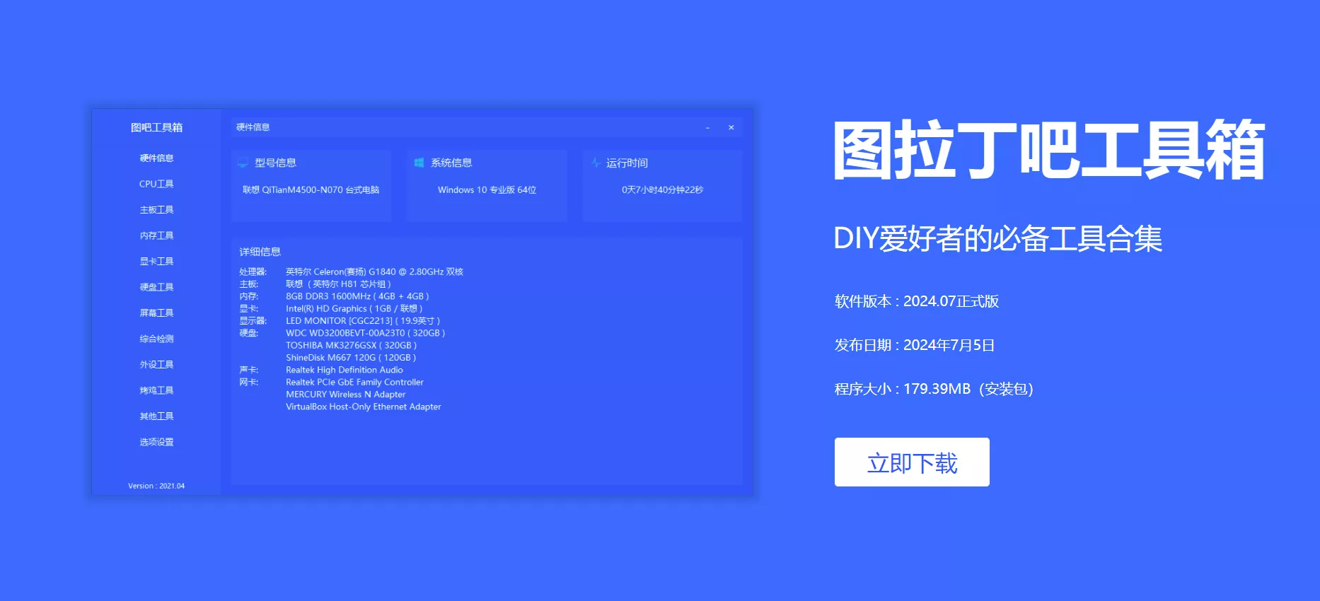Click the Realtek PCIe GbE Family Controller line
Viewport: 1320px width, 601px height.
(x=354, y=383)
